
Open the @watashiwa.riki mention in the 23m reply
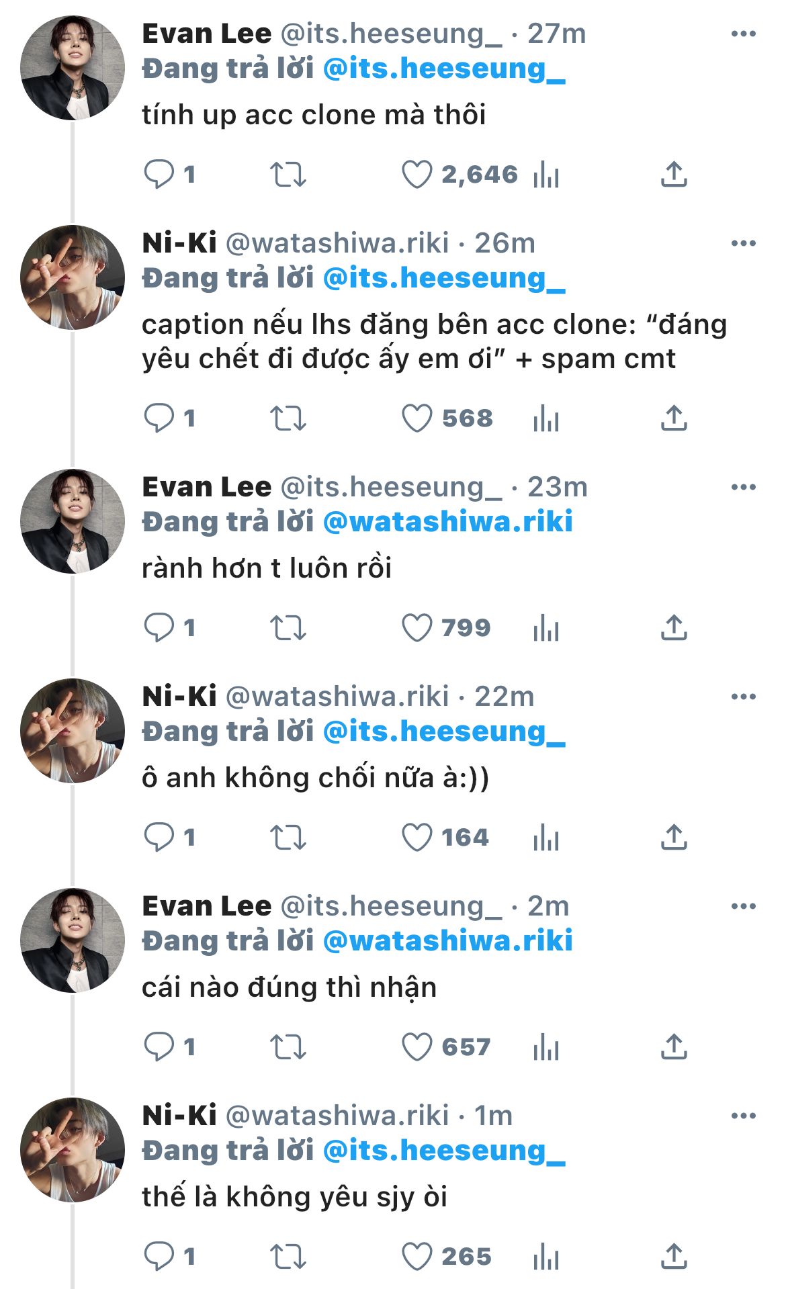point(447,522)
